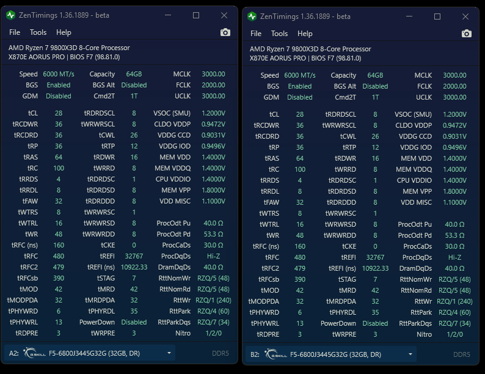The height and width of the screenshot is (374, 485).
Task: Click MEM VPP 1.8000V in left window
Action: [213, 190]
